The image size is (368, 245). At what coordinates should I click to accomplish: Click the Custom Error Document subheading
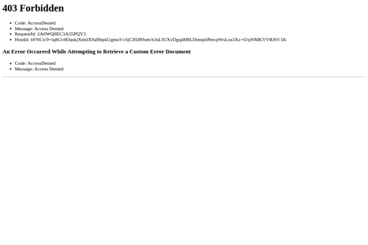[96, 52]
